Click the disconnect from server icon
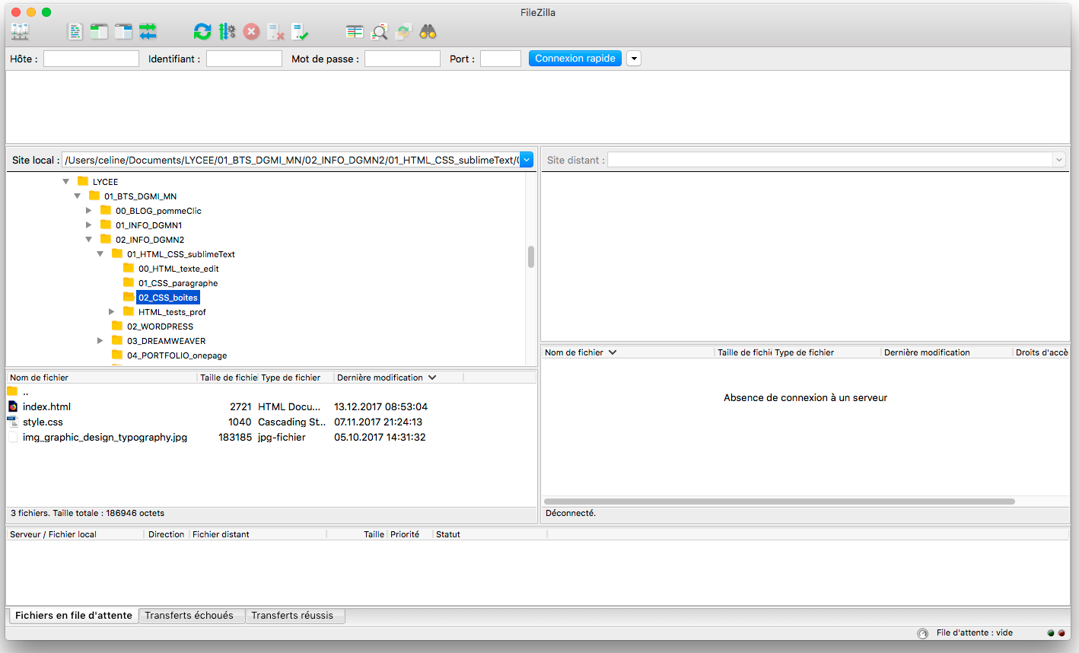Viewport: 1079px width, 653px height. click(275, 31)
